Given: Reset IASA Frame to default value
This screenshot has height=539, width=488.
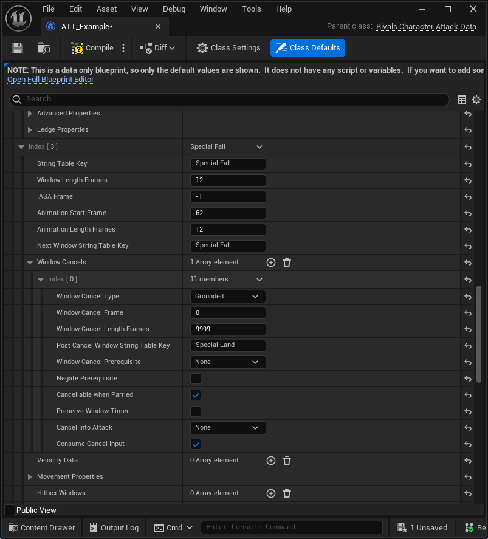Looking at the screenshot, I should coord(468,197).
